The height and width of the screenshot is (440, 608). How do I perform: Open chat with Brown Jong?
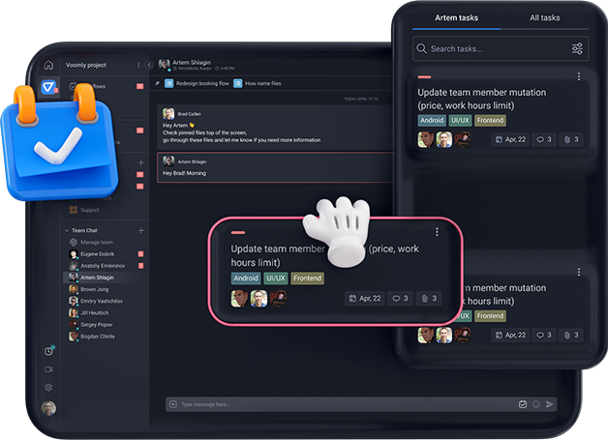click(x=89, y=289)
